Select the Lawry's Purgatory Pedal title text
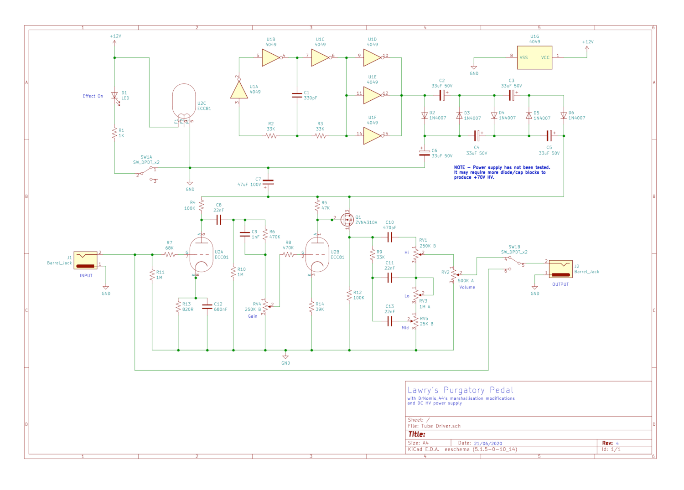The image size is (684, 490). [x=460, y=390]
